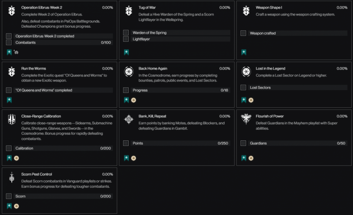Viewport: 353px width, 215px height.
Task: Check the "Of Queens and Worms" completed box
Action: [x=9, y=90]
